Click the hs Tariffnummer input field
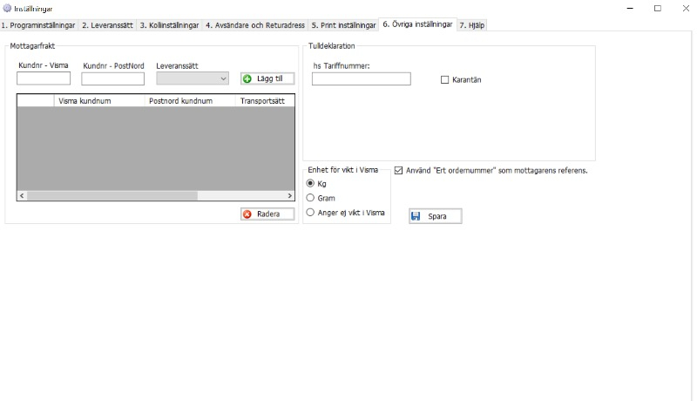 362,79
